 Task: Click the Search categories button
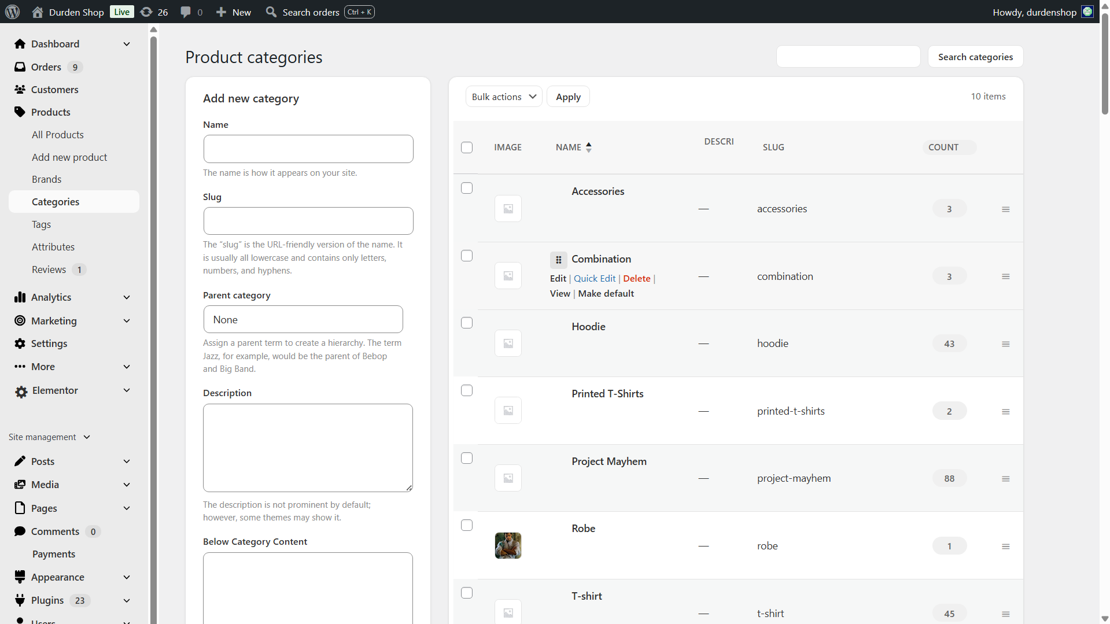975,56
